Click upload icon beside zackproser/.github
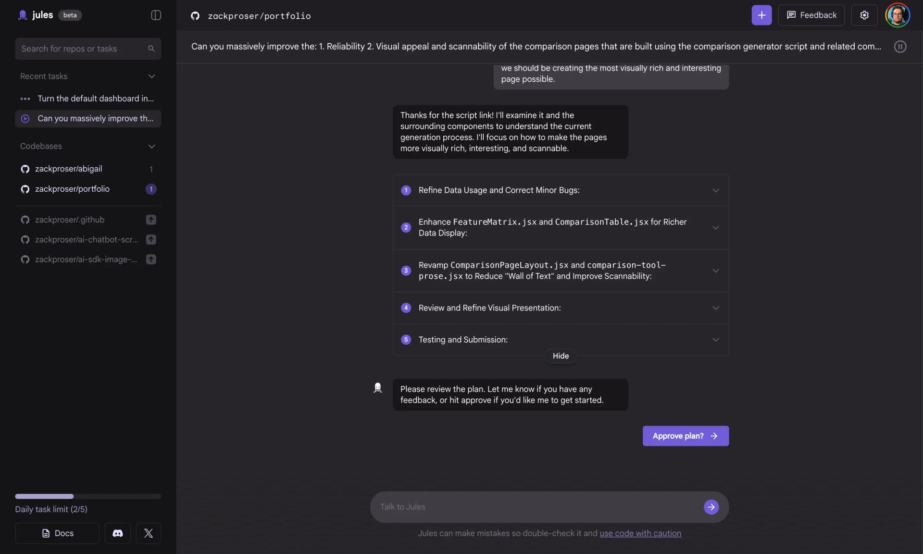 pyautogui.click(x=151, y=220)
